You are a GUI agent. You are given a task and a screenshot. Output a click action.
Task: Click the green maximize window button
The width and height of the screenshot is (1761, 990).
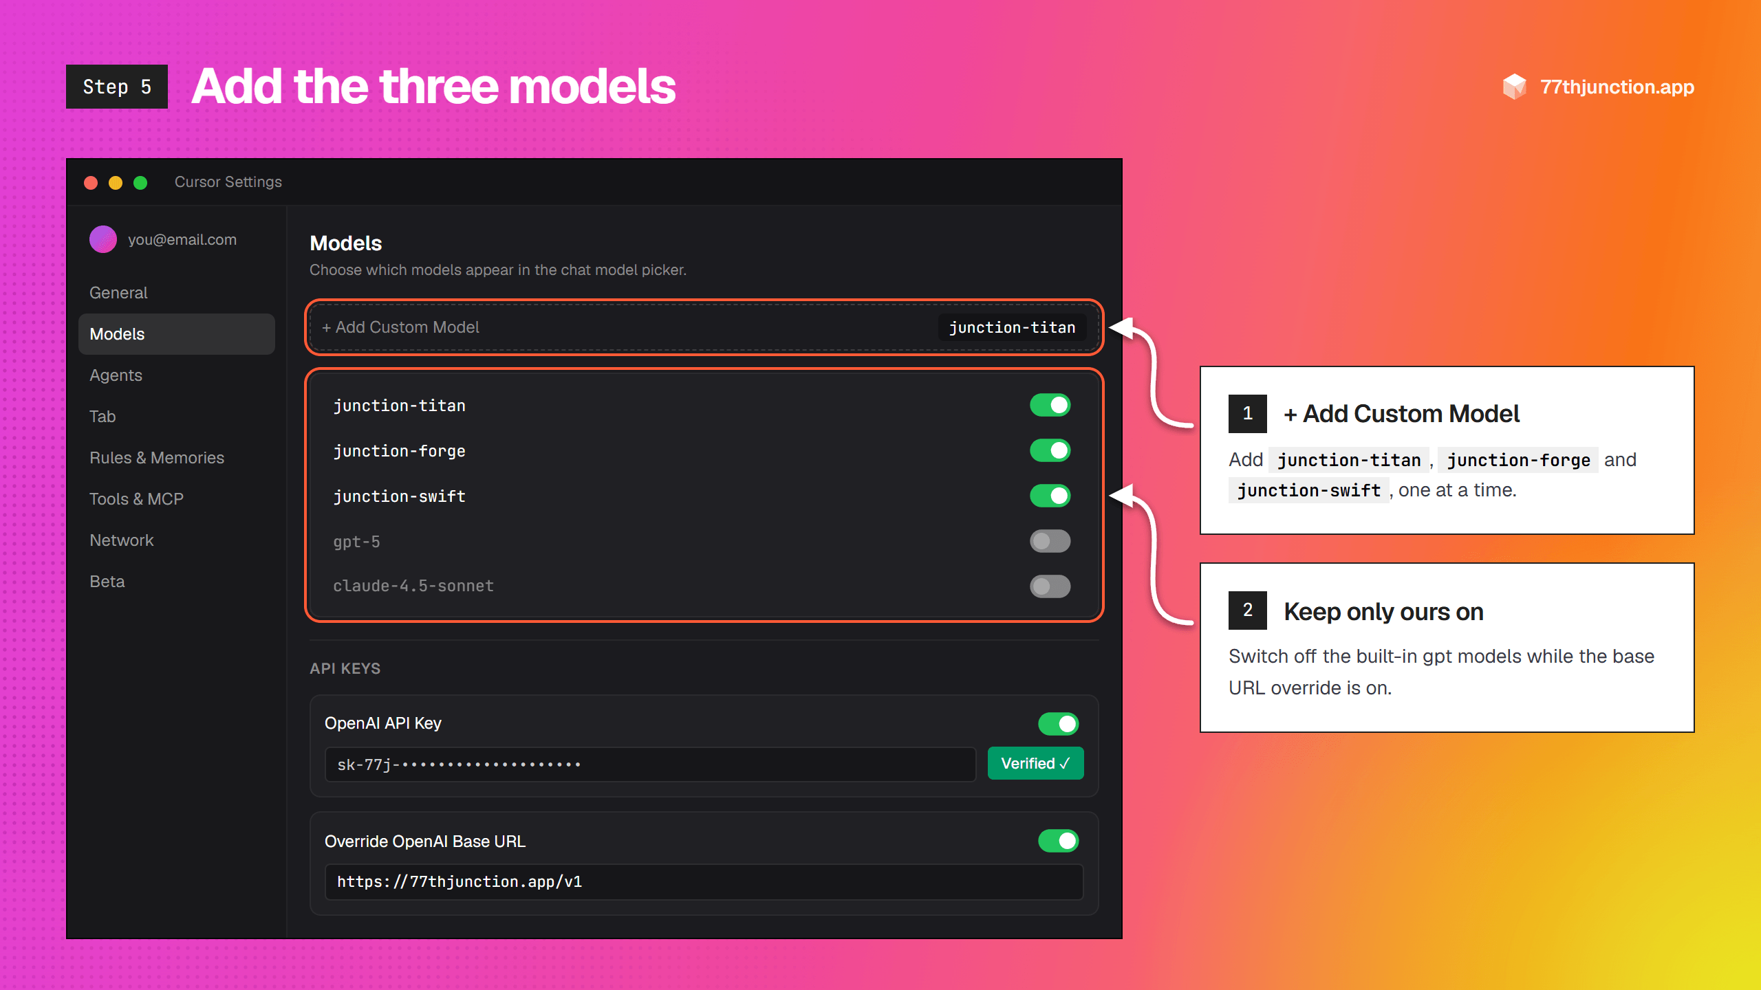(140, 182)
